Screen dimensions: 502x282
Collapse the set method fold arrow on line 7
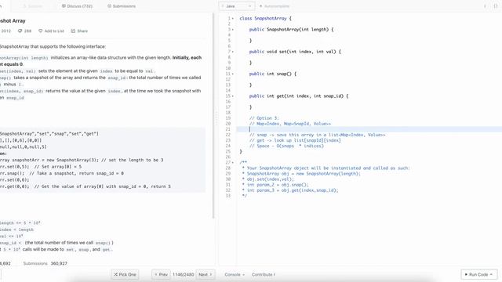click(233, 52)
